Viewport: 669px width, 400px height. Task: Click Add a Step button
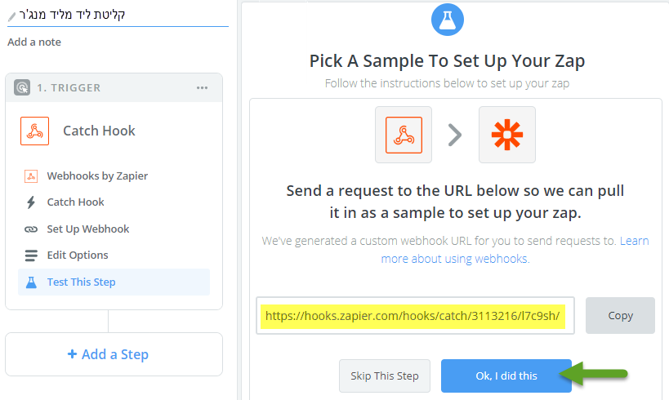pos(114,354)
